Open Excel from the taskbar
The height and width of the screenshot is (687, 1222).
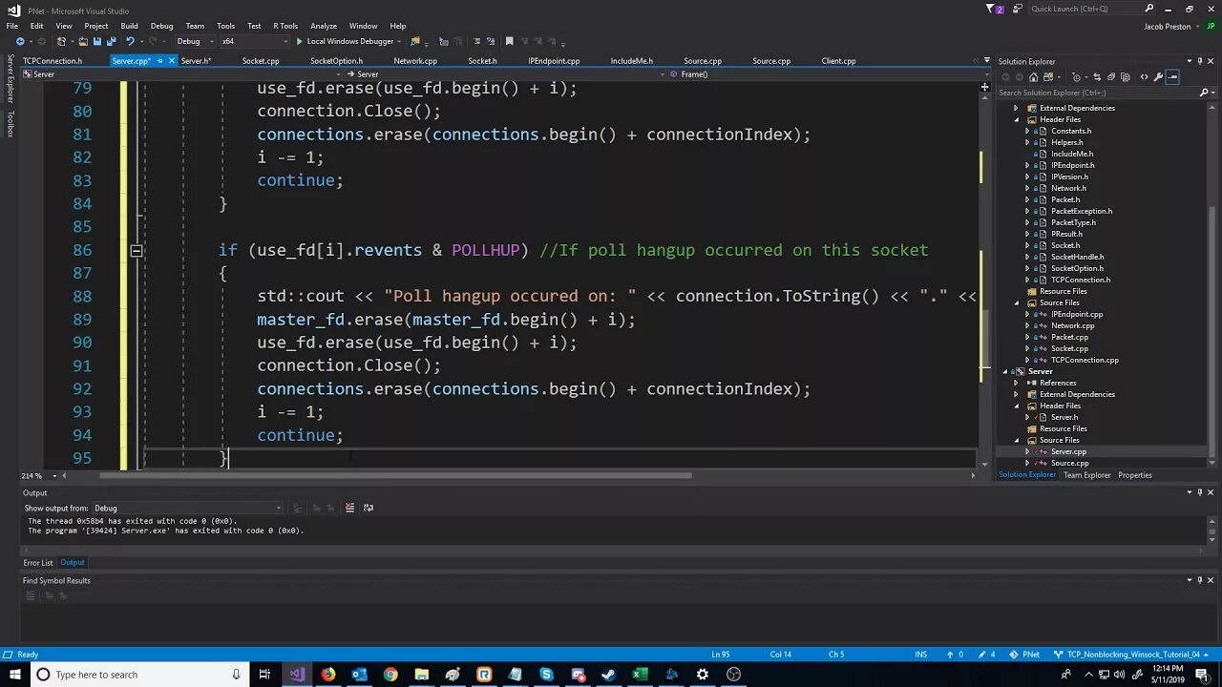coord(640,675)
